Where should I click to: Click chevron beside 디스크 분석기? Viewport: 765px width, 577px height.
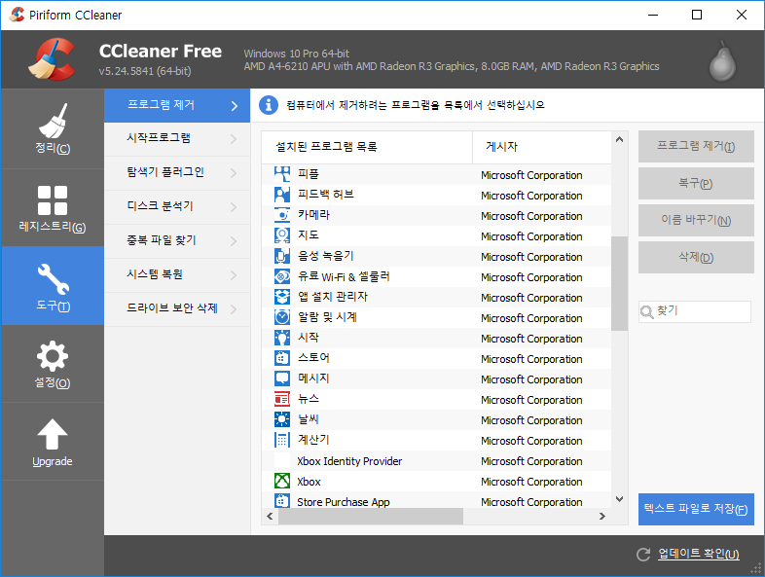(x=234, y=207)
